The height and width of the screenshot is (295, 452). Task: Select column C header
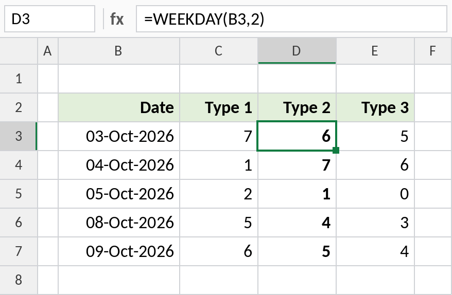(x=219, y=51)
